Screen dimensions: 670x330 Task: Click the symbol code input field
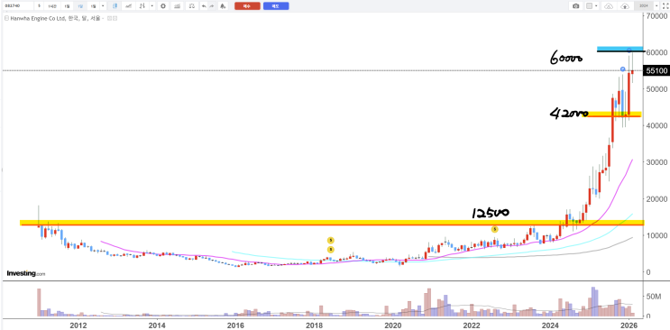pyautogui.click(x=18, y=6)
